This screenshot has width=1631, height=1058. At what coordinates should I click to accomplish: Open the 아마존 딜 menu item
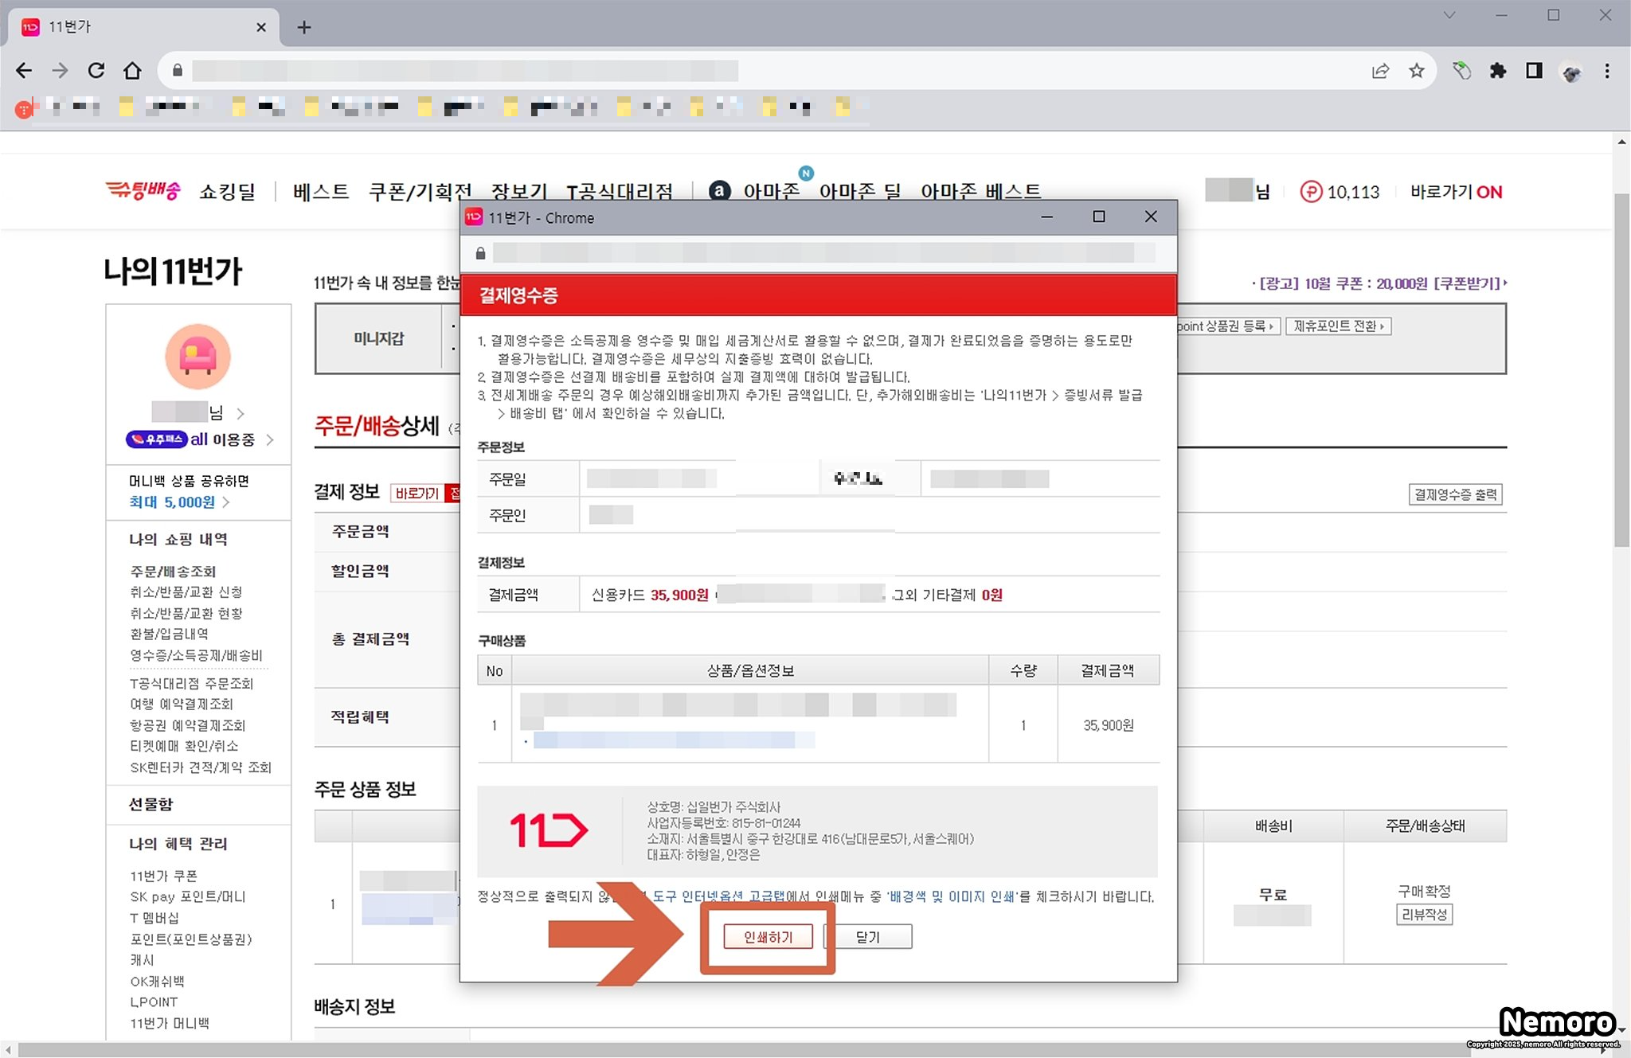point(860,192)
